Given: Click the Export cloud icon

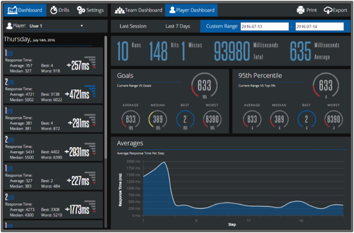Looking at the screenshot, I should pyautogui.click(x=328, y=10).
